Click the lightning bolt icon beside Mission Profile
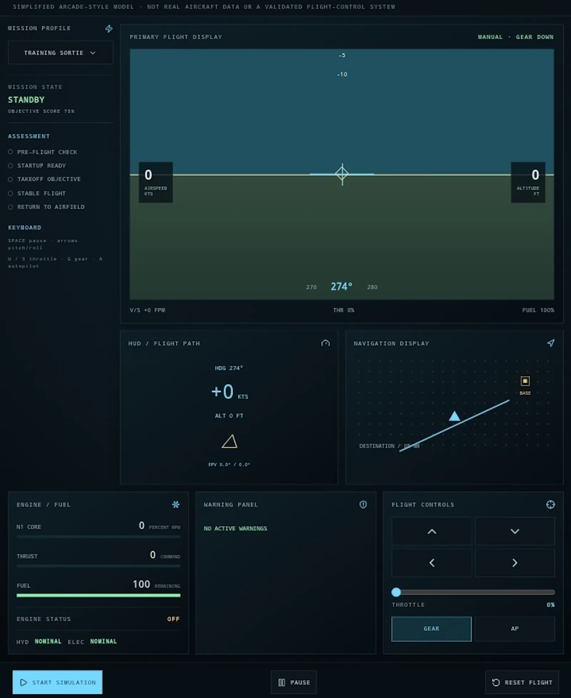571x698 pixels. click(x=109, y=29)
